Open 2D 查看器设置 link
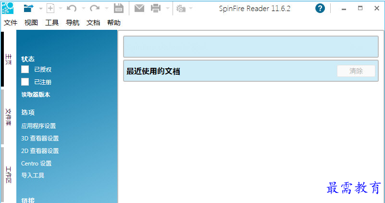Image resolution: width=385 pixels, height=203 pixels. pos(40,151)
